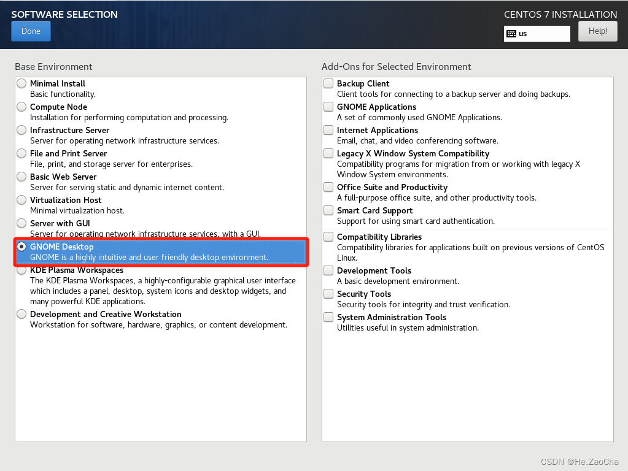Click 'Workstation for software, hardware, graphics' description
This screenshot has height=471, width=628.
click(x=158, y=324)
